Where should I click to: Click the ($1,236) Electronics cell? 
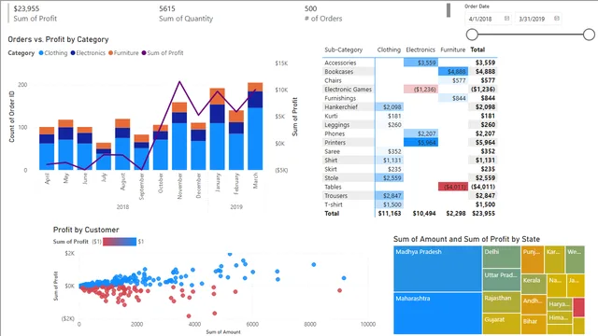[420, 90]
